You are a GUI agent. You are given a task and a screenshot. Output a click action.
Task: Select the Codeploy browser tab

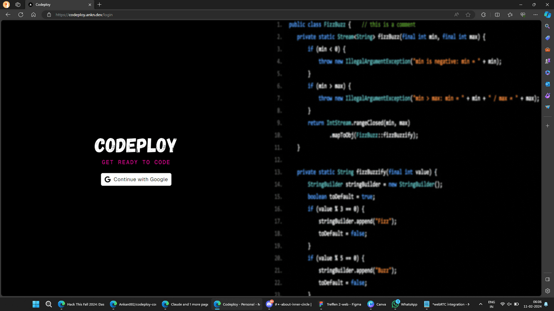pos(60,5)
